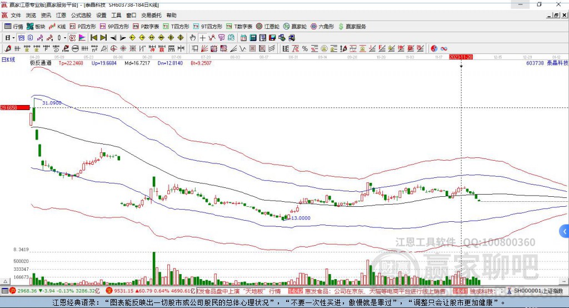Open the 浏览 menu
This screenshot has height=308, width=569.
click(31, 15)
